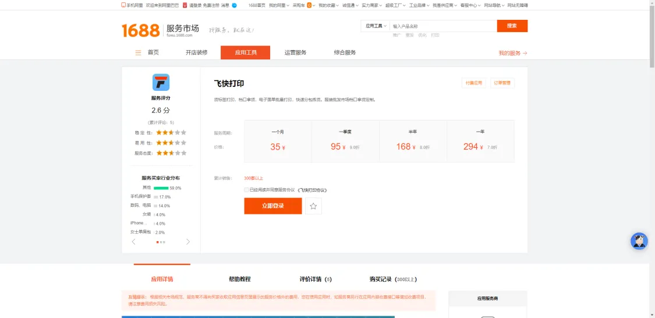Open the 运营服务 navigation item
The width and height of the screenshot is (655, 318).
click(x=295, y=52)
